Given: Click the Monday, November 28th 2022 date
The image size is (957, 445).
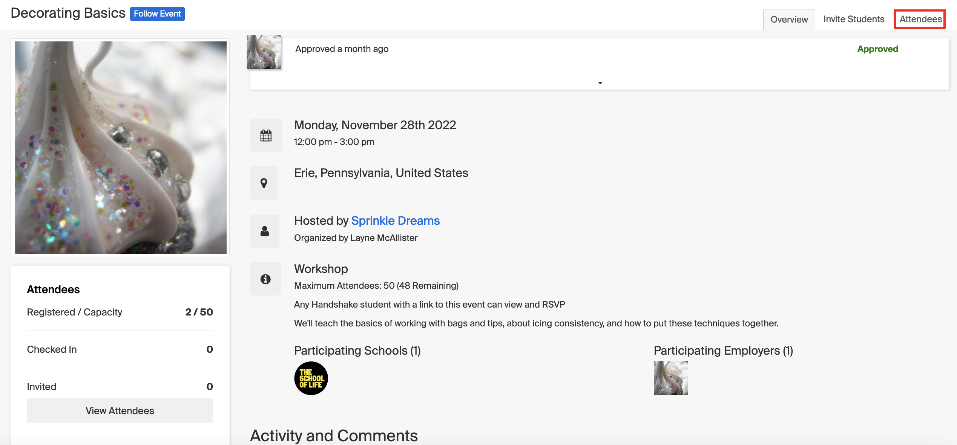Looking at the screenshot, I should pyautogui.click(x=375, y=125).
